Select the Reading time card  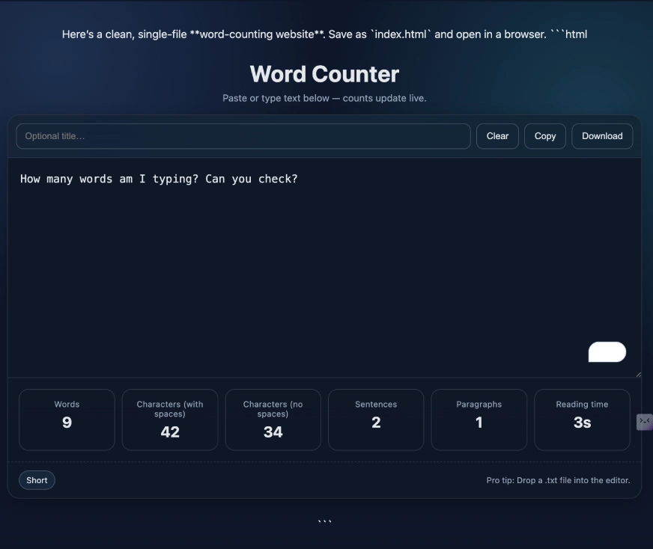pyautogui.click(x=582, y=420)
